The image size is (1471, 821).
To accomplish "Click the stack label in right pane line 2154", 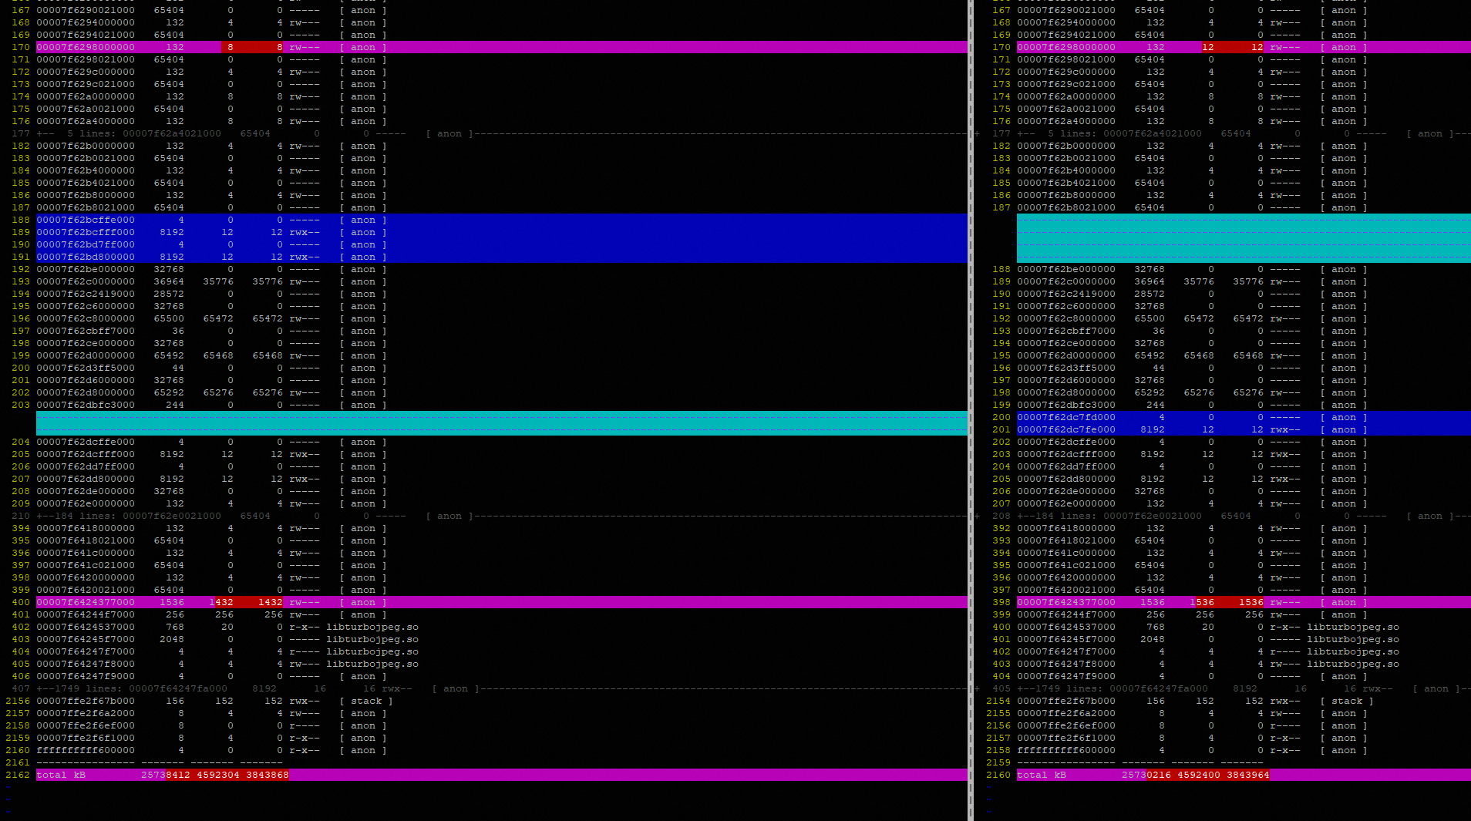I will click(1347, 701).
